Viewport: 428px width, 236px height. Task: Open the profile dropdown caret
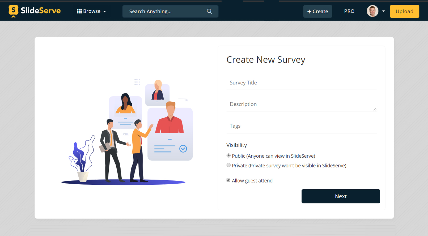[383, 11]
